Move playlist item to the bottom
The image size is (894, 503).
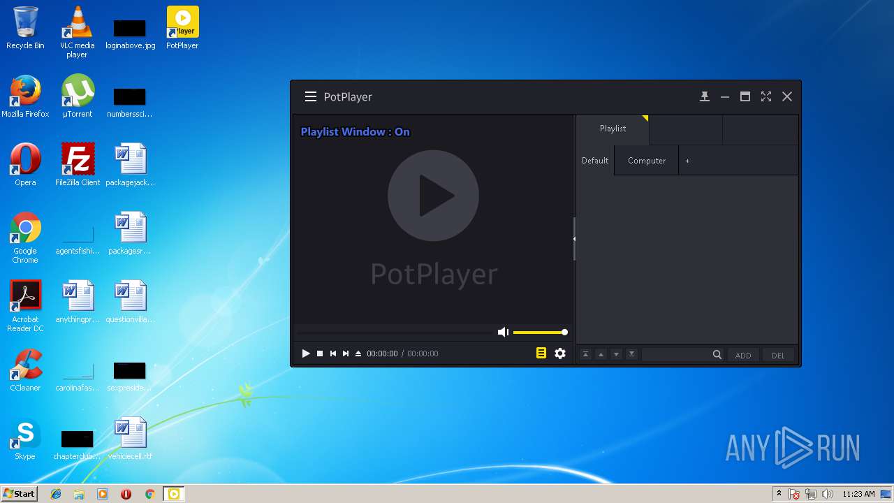coord(631,355)
